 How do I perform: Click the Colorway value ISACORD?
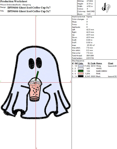pos(91,12)
